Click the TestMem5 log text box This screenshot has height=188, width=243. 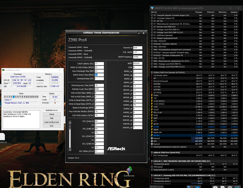click(x=21, y=119)
